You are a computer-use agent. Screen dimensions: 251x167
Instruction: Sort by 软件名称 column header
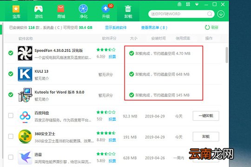[x=26, y=39]
